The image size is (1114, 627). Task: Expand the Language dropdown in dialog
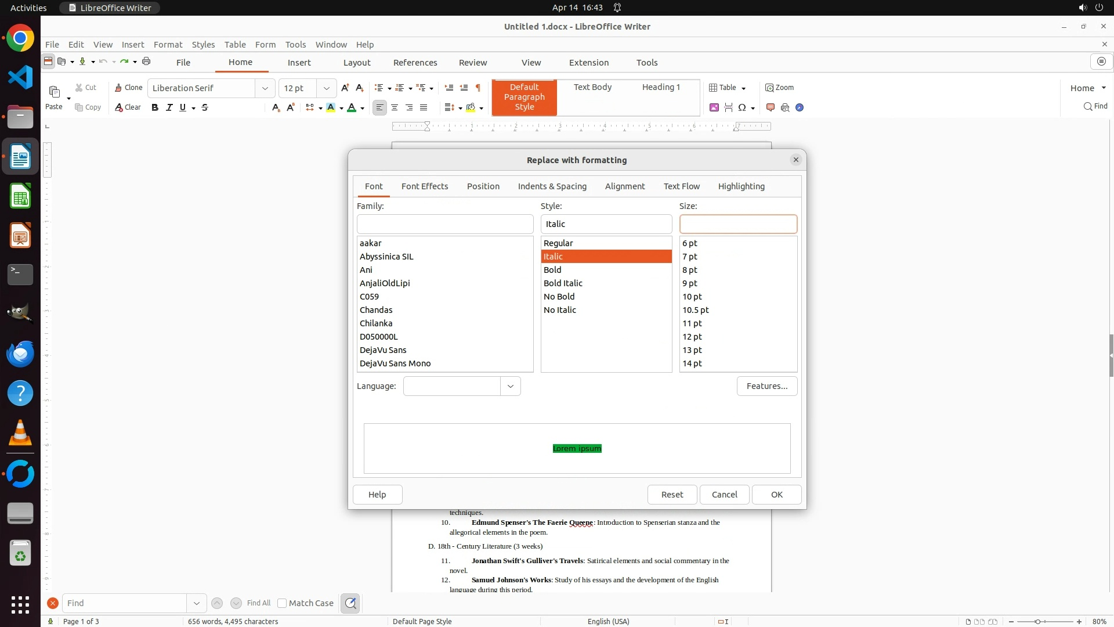pos(510,386)
